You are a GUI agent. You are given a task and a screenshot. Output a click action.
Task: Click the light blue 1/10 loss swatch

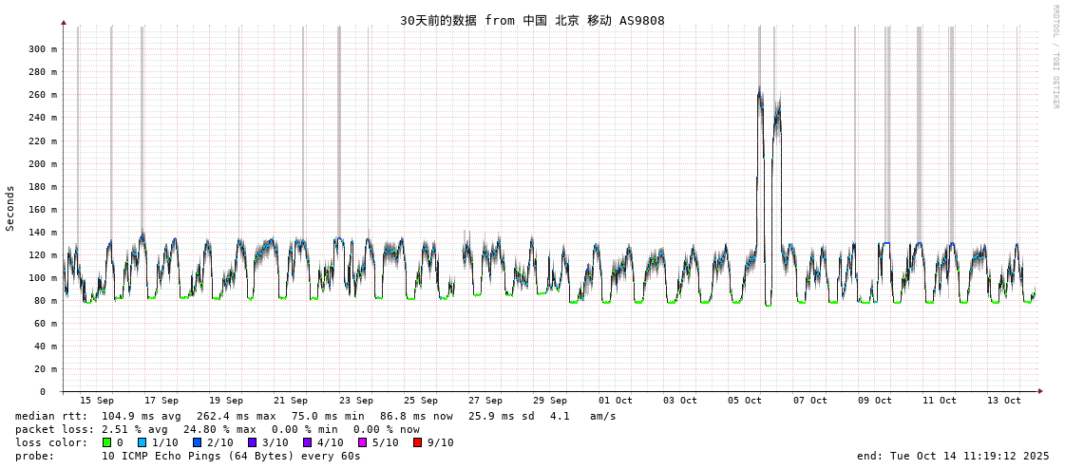(x=142, y=442)
